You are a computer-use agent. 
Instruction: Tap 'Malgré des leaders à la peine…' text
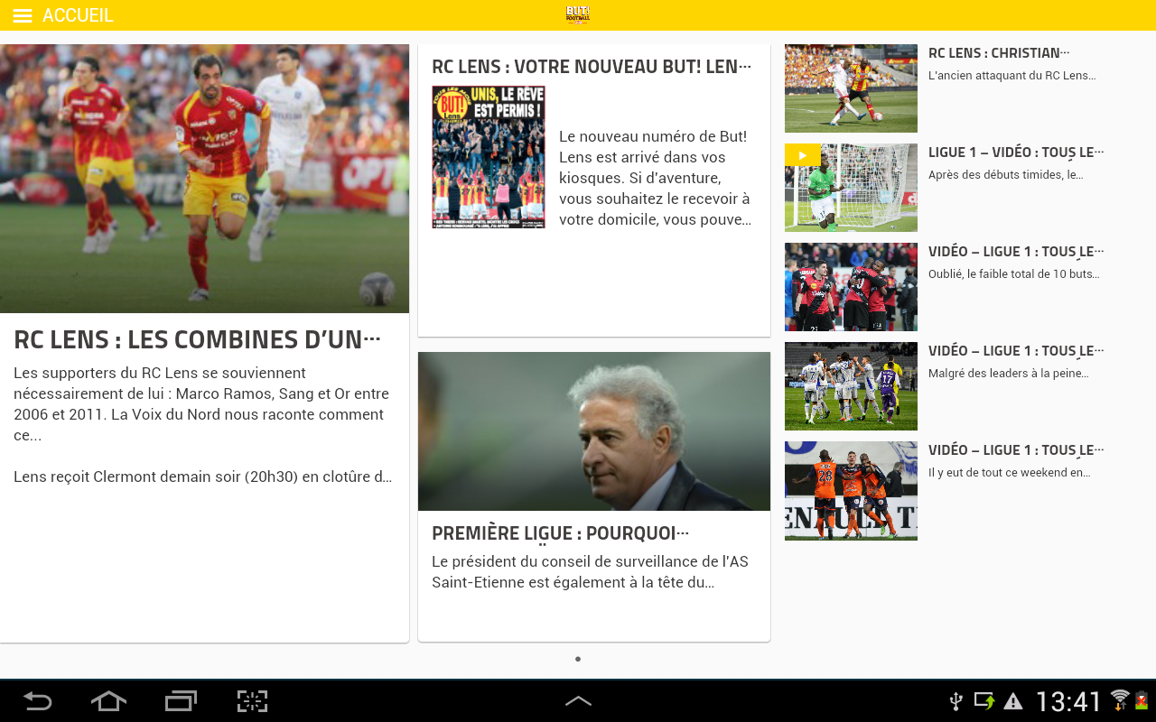click(1008, 374)
